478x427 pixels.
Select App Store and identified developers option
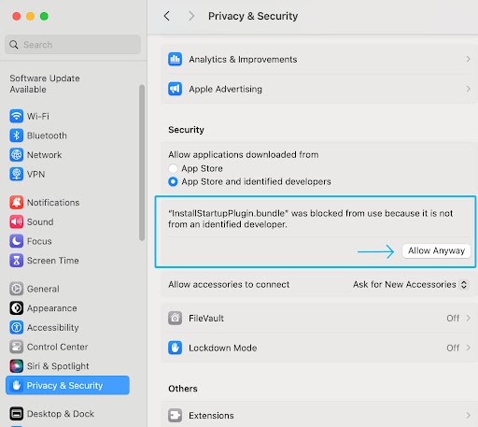click(x=173, y=181)
